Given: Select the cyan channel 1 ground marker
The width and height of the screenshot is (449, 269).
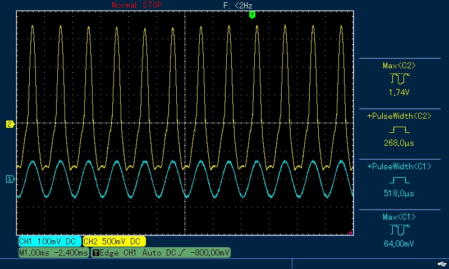Looking at the screenshot, I should [10, 179].
